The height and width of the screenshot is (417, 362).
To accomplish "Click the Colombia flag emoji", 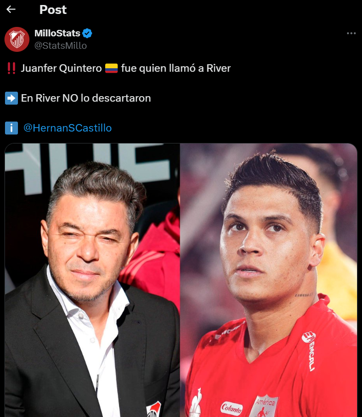I will click(111, 68).
